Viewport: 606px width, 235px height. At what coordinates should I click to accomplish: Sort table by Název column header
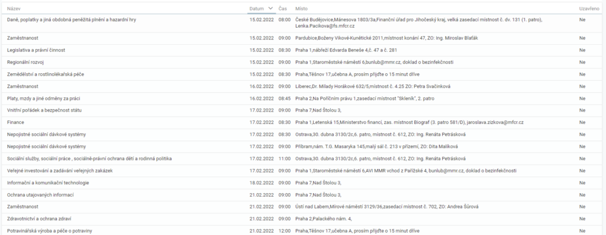[x=14, y=8]
